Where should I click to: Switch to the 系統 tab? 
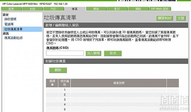[32, 9]
